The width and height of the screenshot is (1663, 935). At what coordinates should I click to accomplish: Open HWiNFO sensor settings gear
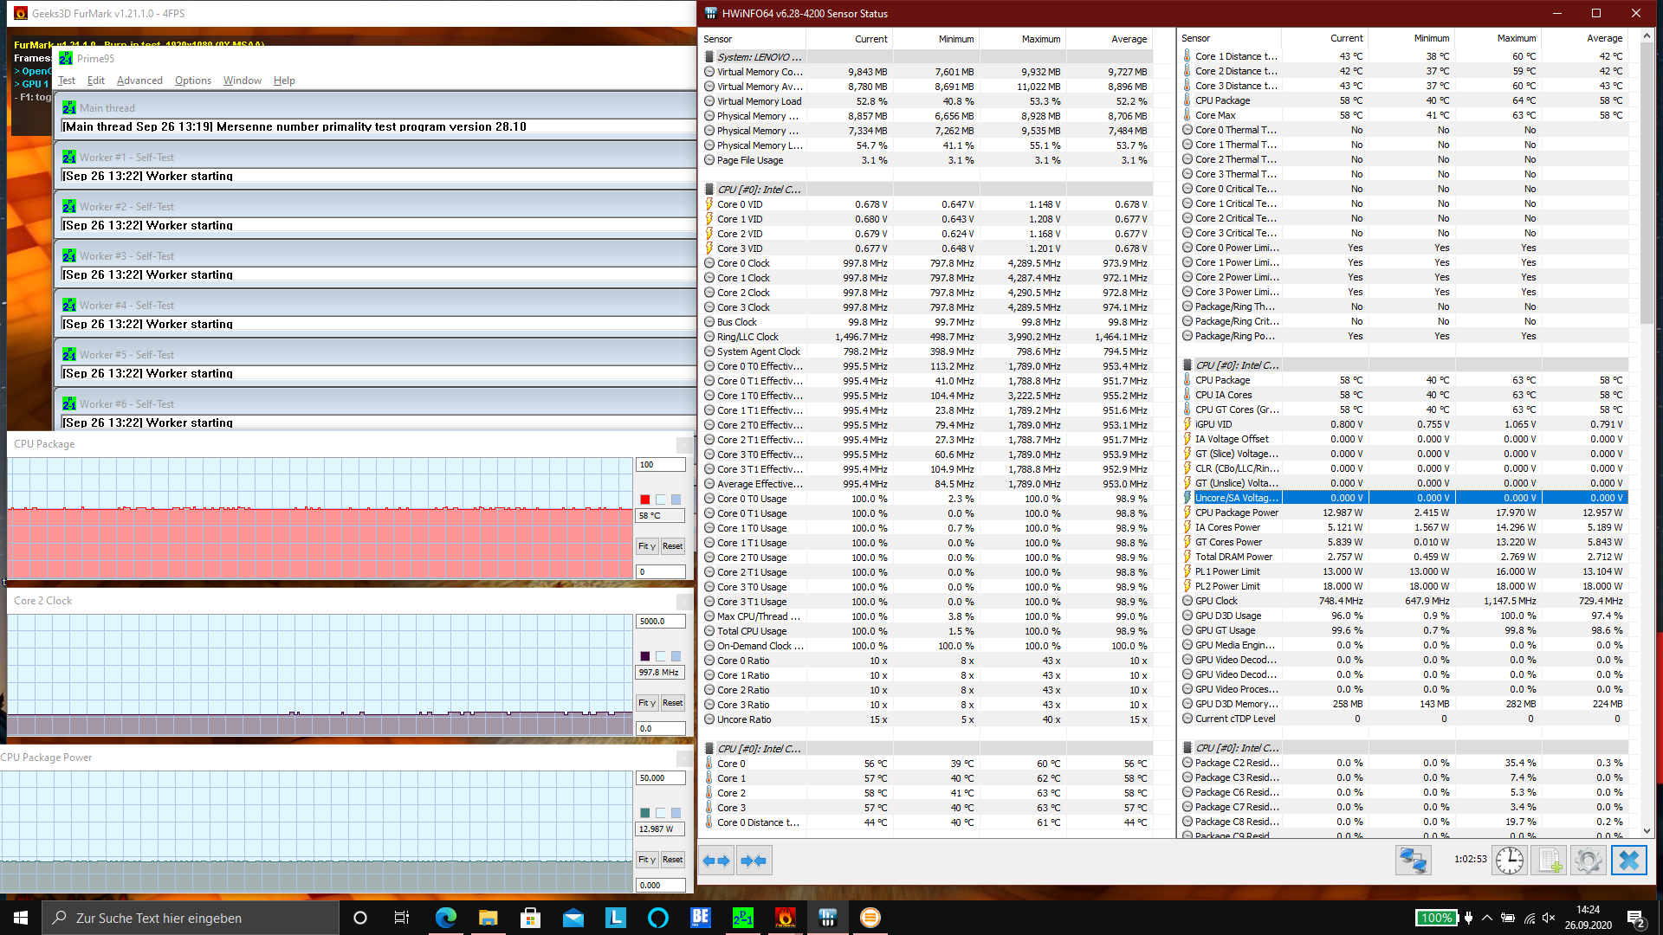tap(1589, 861)
